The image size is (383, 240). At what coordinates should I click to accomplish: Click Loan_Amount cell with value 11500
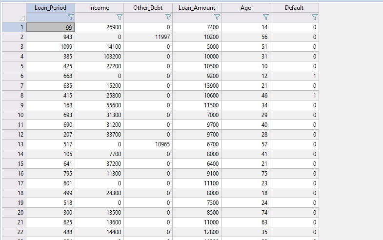click(x=197, y=105)
